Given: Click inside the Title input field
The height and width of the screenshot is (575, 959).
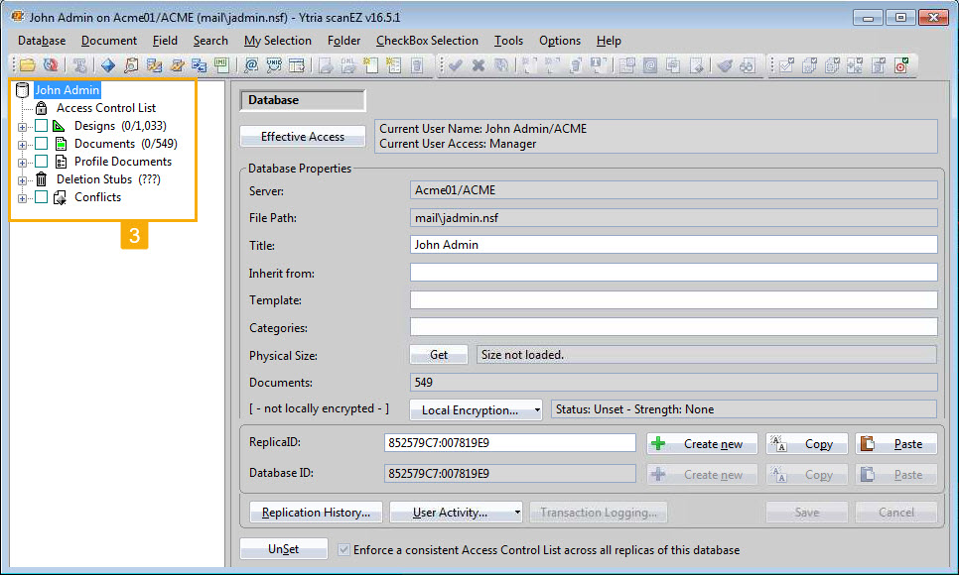Looking at the screenshot, I should 596,245.
